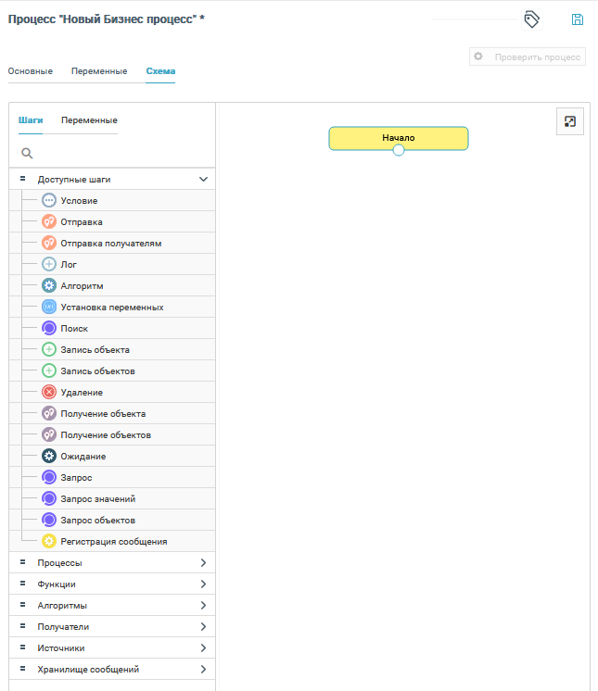Expand the Процессы section
The image size is (598, 691).
(203, 562)
